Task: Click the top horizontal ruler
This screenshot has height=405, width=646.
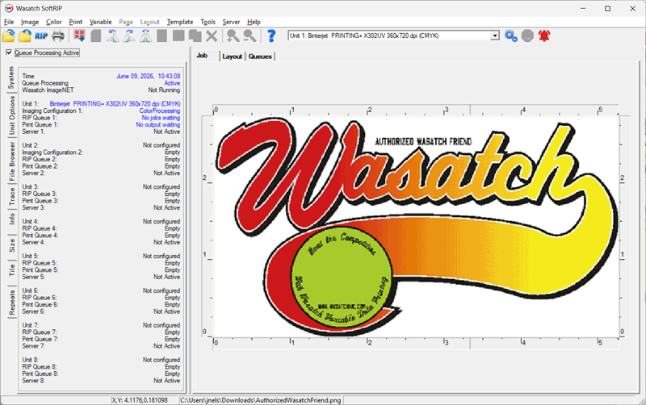Action: tap(416, 110)
